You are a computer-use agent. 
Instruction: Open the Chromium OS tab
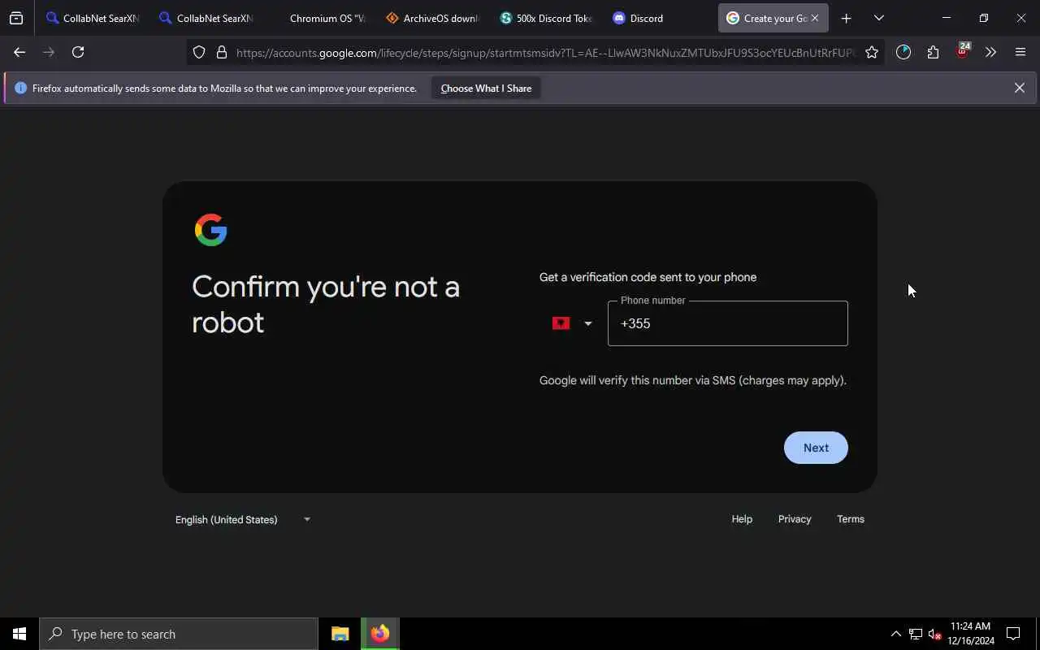pos(320,18)
